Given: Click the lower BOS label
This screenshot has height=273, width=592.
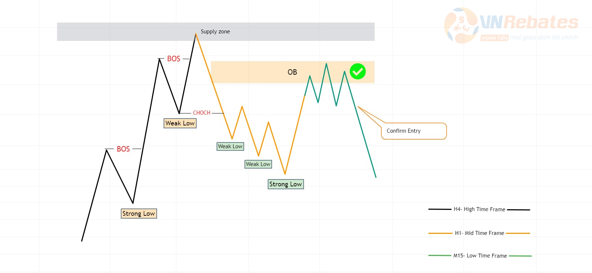Looking at the screenshot, I should (x=123, y=149).
